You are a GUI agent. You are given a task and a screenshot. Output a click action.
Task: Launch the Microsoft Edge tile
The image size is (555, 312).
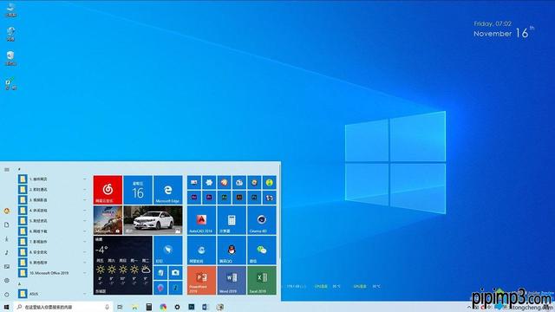(x=167, y=190)
